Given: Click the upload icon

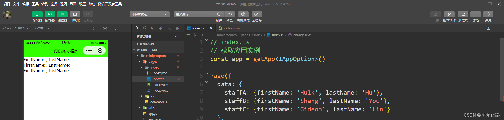Looking at the screenshot, I should coord(436,14).
